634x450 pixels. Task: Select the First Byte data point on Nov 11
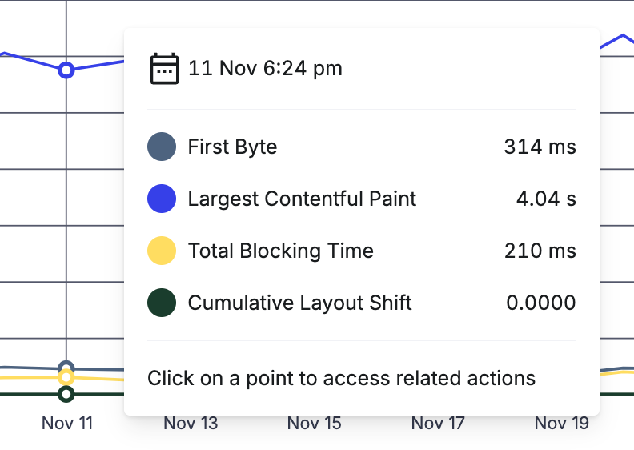[x=66, y=368]
